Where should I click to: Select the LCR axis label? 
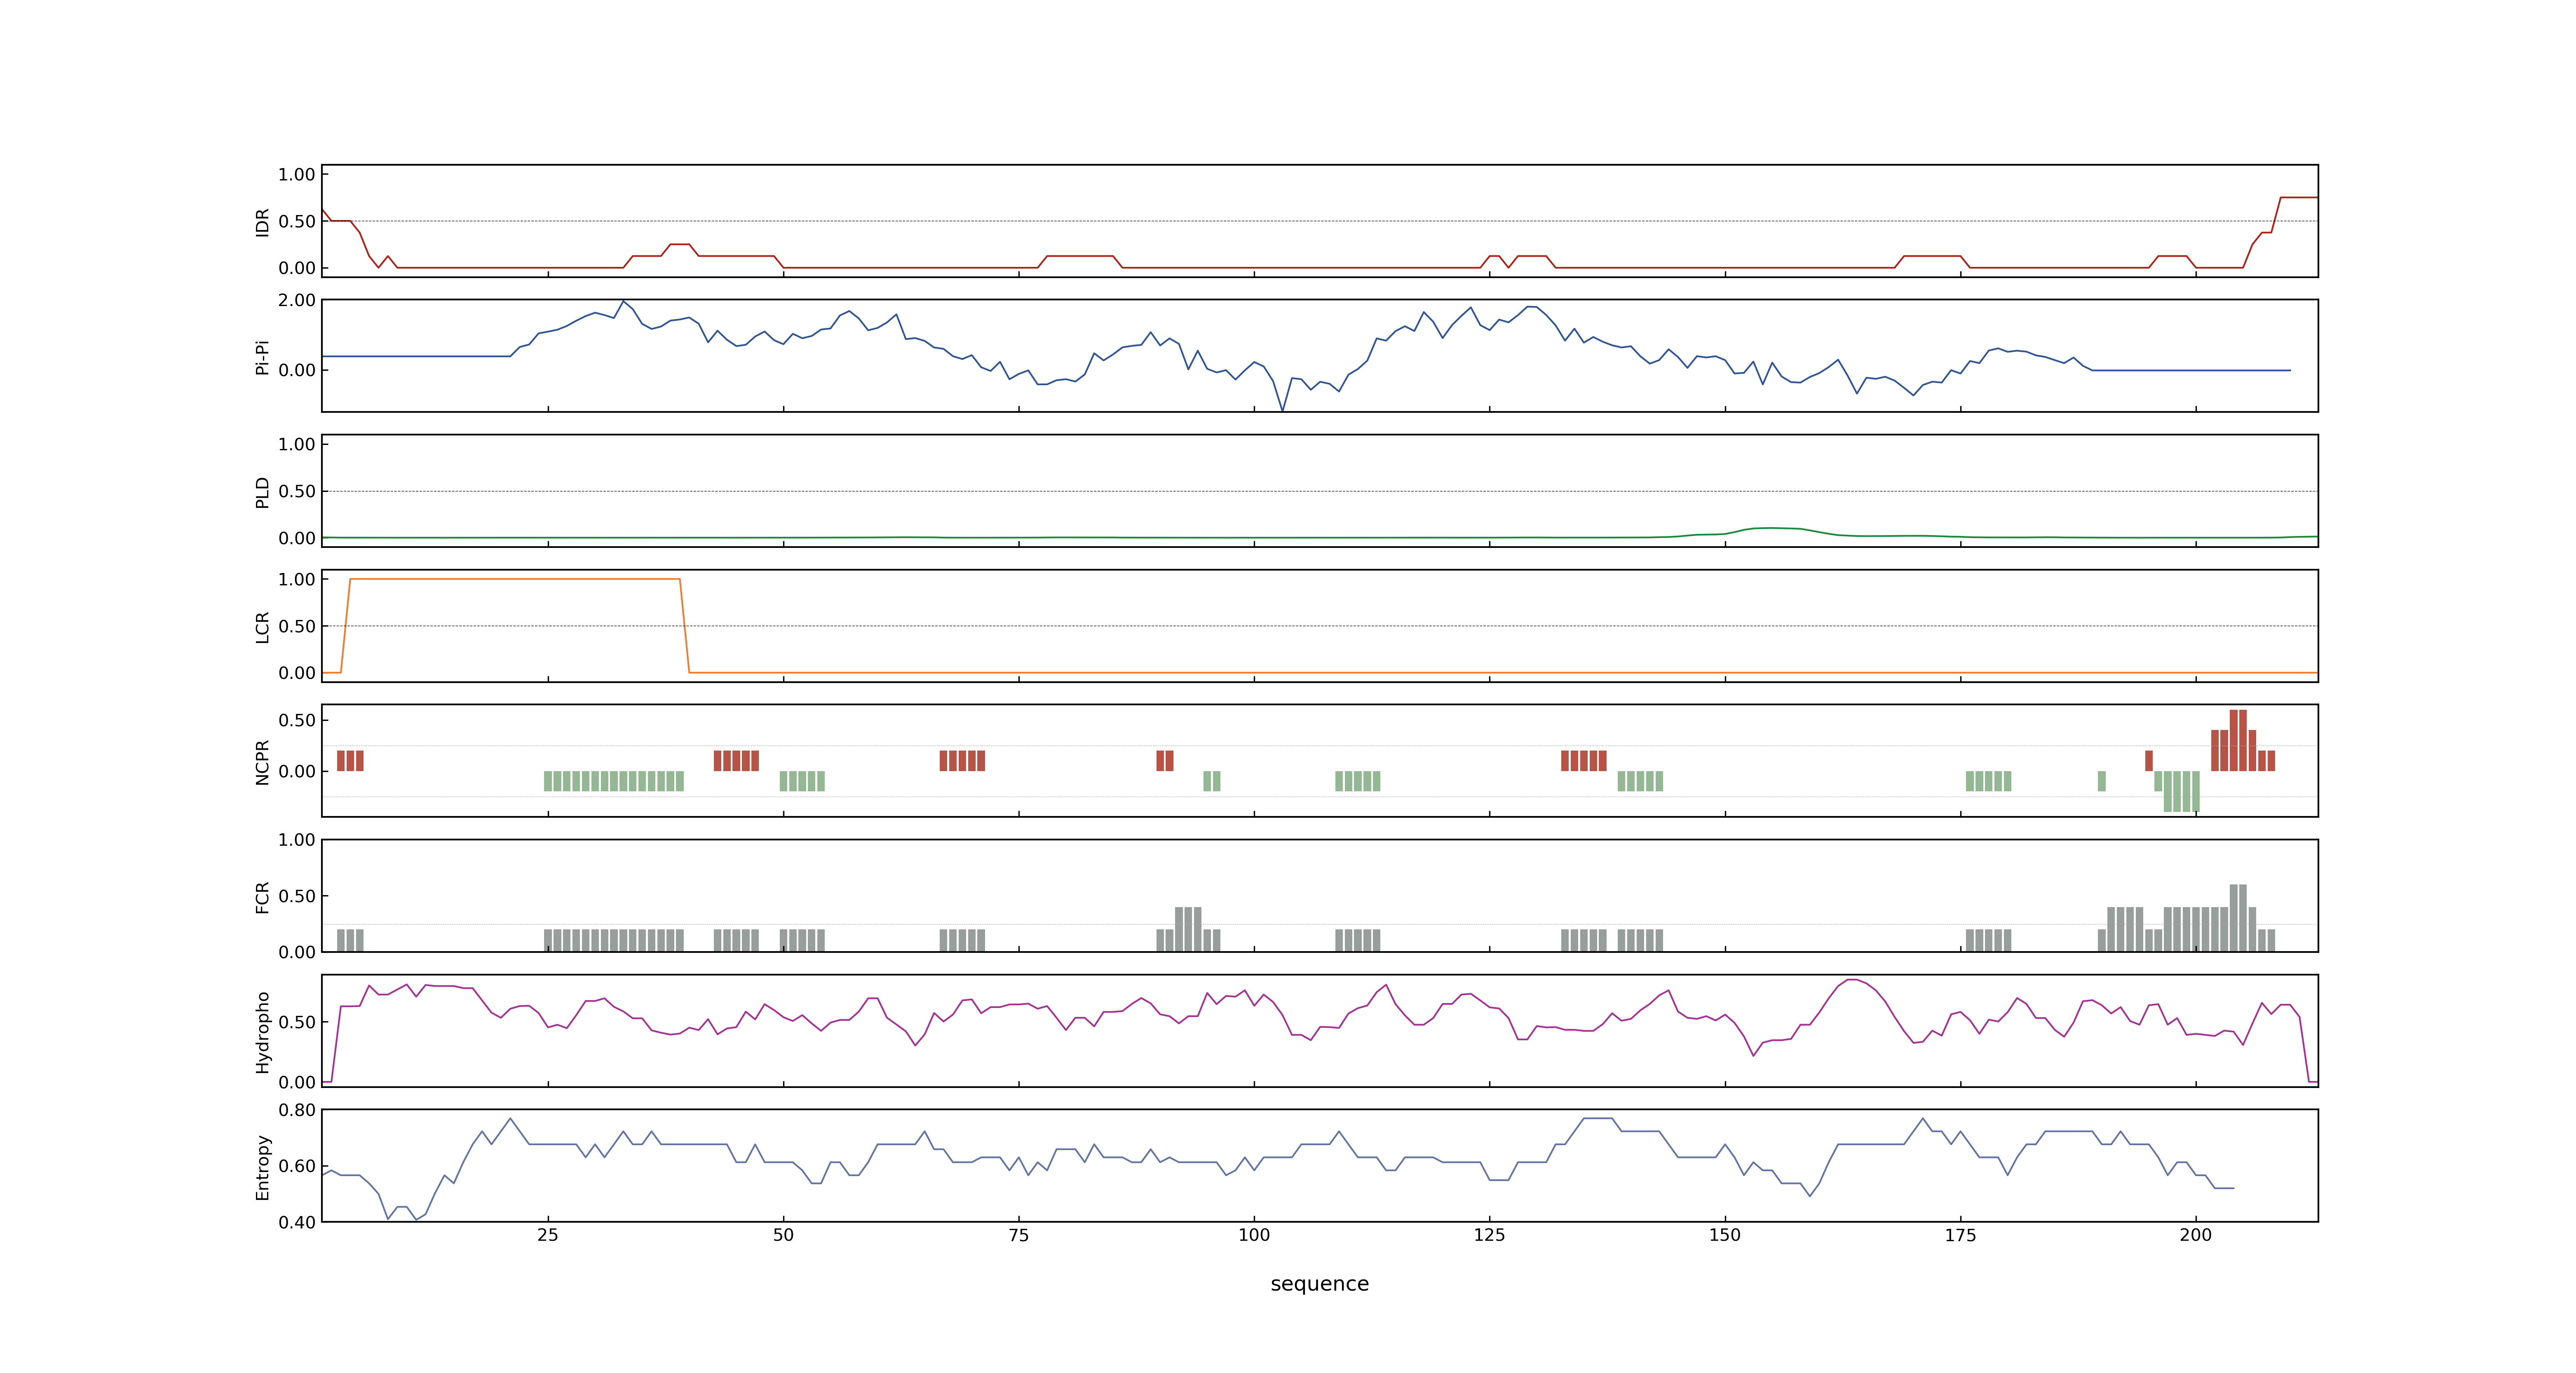point(262,627)
